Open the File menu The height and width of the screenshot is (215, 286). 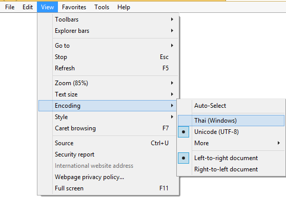click(x=10, y=7)
